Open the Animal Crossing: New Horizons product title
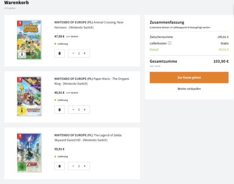 [89, 25]
